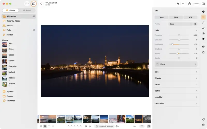The width and height of the screenshot is (207, 129).
Task: Expand the Optics section
Action: click(176, 91)
